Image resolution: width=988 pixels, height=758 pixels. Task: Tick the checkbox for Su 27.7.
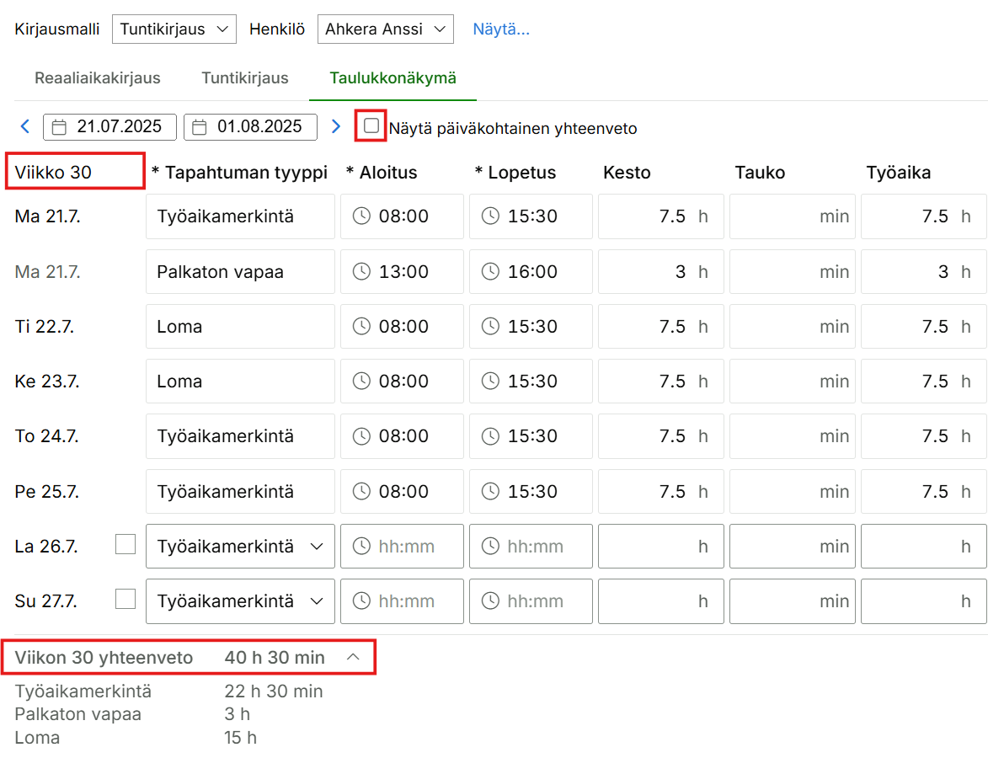pos(126,600)
